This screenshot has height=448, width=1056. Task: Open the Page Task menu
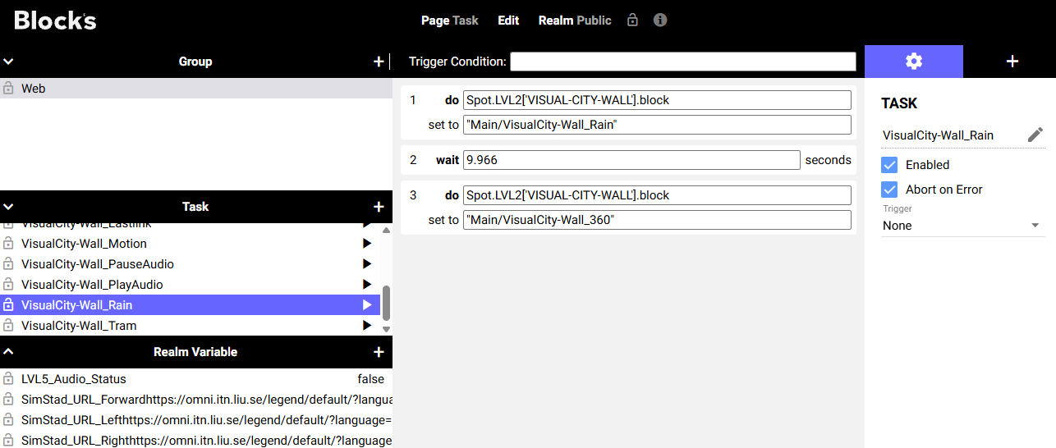pos(450,21)
